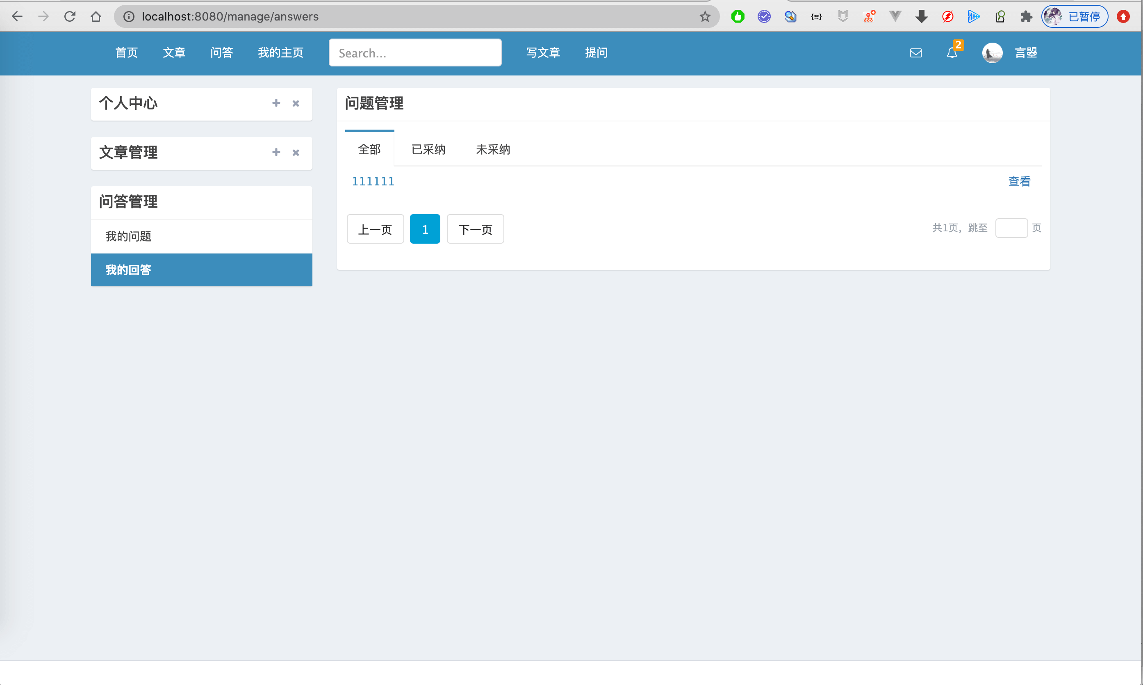Screen dimensions: 1143x685
Task: Click the 查看 link
Action: 1019,181
